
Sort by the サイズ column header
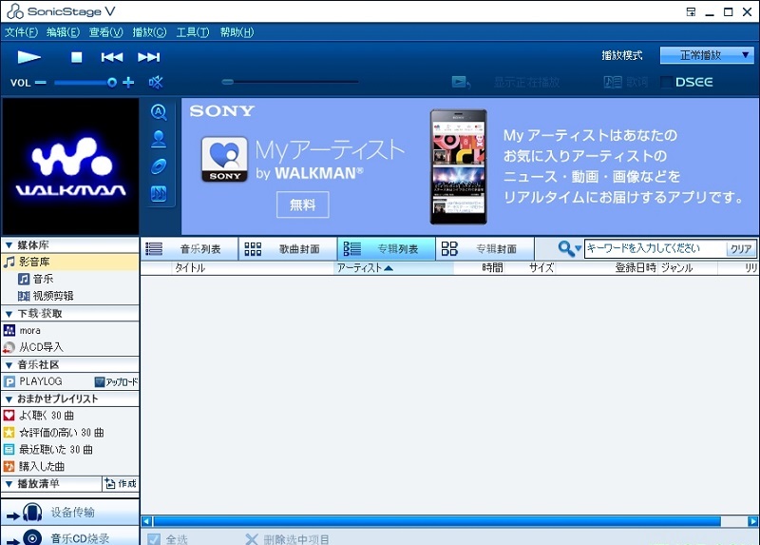(530, 268)
